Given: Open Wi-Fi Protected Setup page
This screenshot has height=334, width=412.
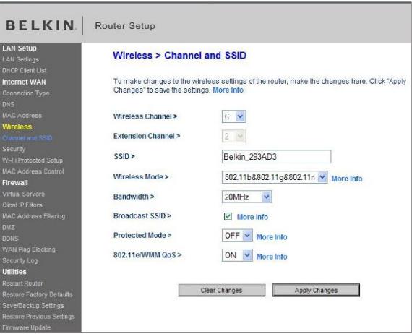Looking at the screenshot, I should coord(33,160).
